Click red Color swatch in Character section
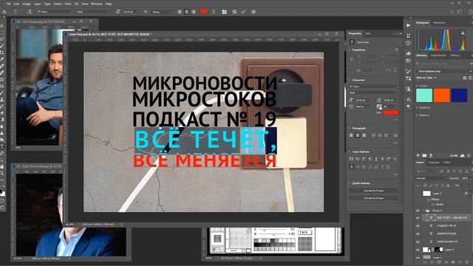The width and height of the screenshot is (473, 266). click(391, 112)
